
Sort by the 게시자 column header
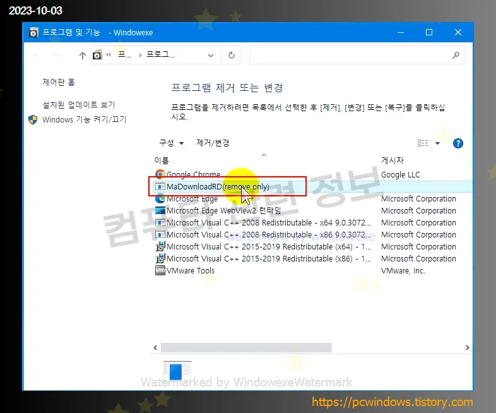[393, 160]
